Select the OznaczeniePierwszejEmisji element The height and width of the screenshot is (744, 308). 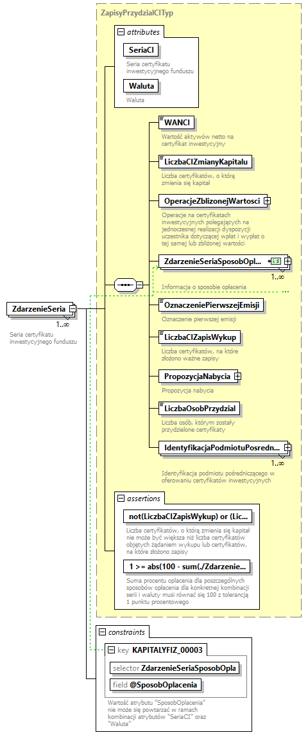[x=211, y=305]
